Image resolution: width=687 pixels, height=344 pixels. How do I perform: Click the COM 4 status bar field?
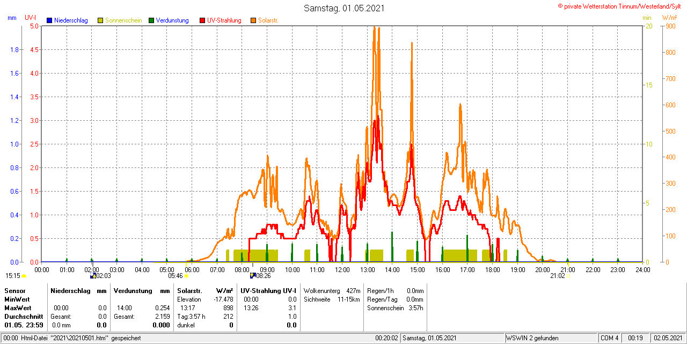click(610, 338)
